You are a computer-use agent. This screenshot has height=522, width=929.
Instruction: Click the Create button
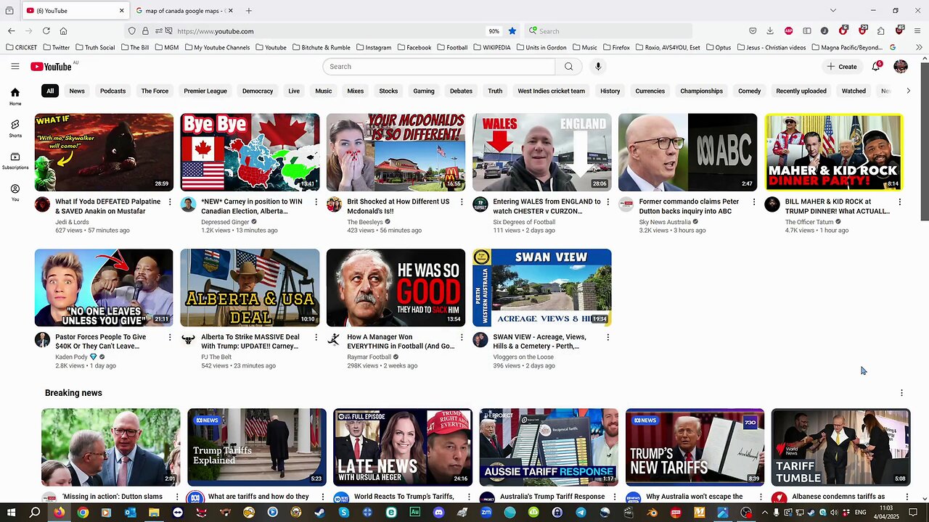click(x=842, y=67)
